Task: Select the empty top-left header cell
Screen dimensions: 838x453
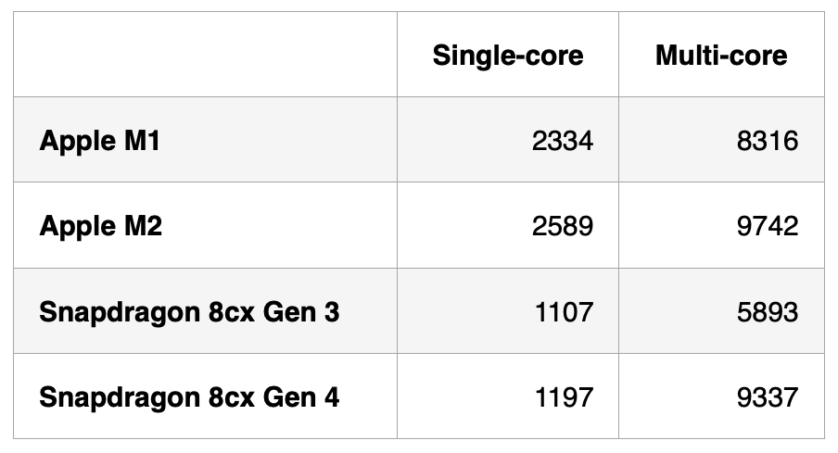Action: [x=205, y=55]
